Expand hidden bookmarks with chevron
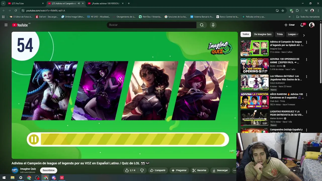 (x=290, y=17)
